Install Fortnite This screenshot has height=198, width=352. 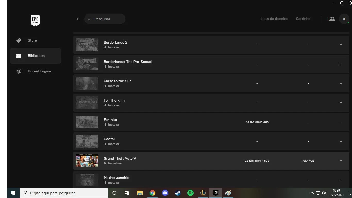(112, 125)
